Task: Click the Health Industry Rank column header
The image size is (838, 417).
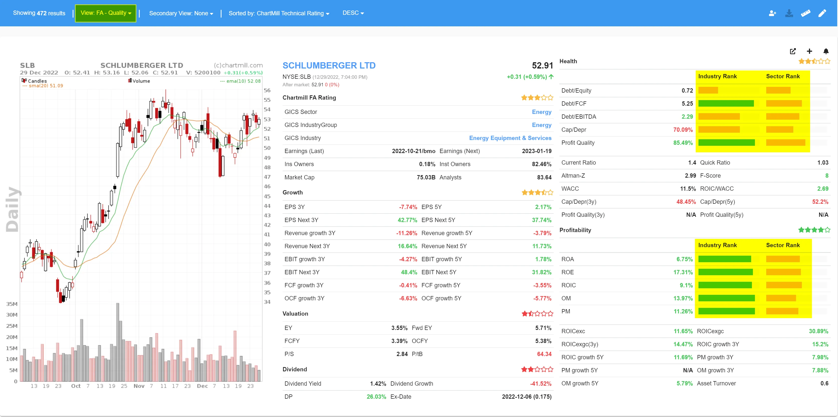Action: tap(717, 76)
